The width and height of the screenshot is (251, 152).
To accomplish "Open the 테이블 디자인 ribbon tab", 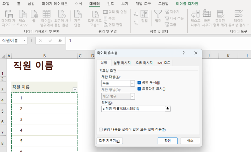I will click(187, 4).
